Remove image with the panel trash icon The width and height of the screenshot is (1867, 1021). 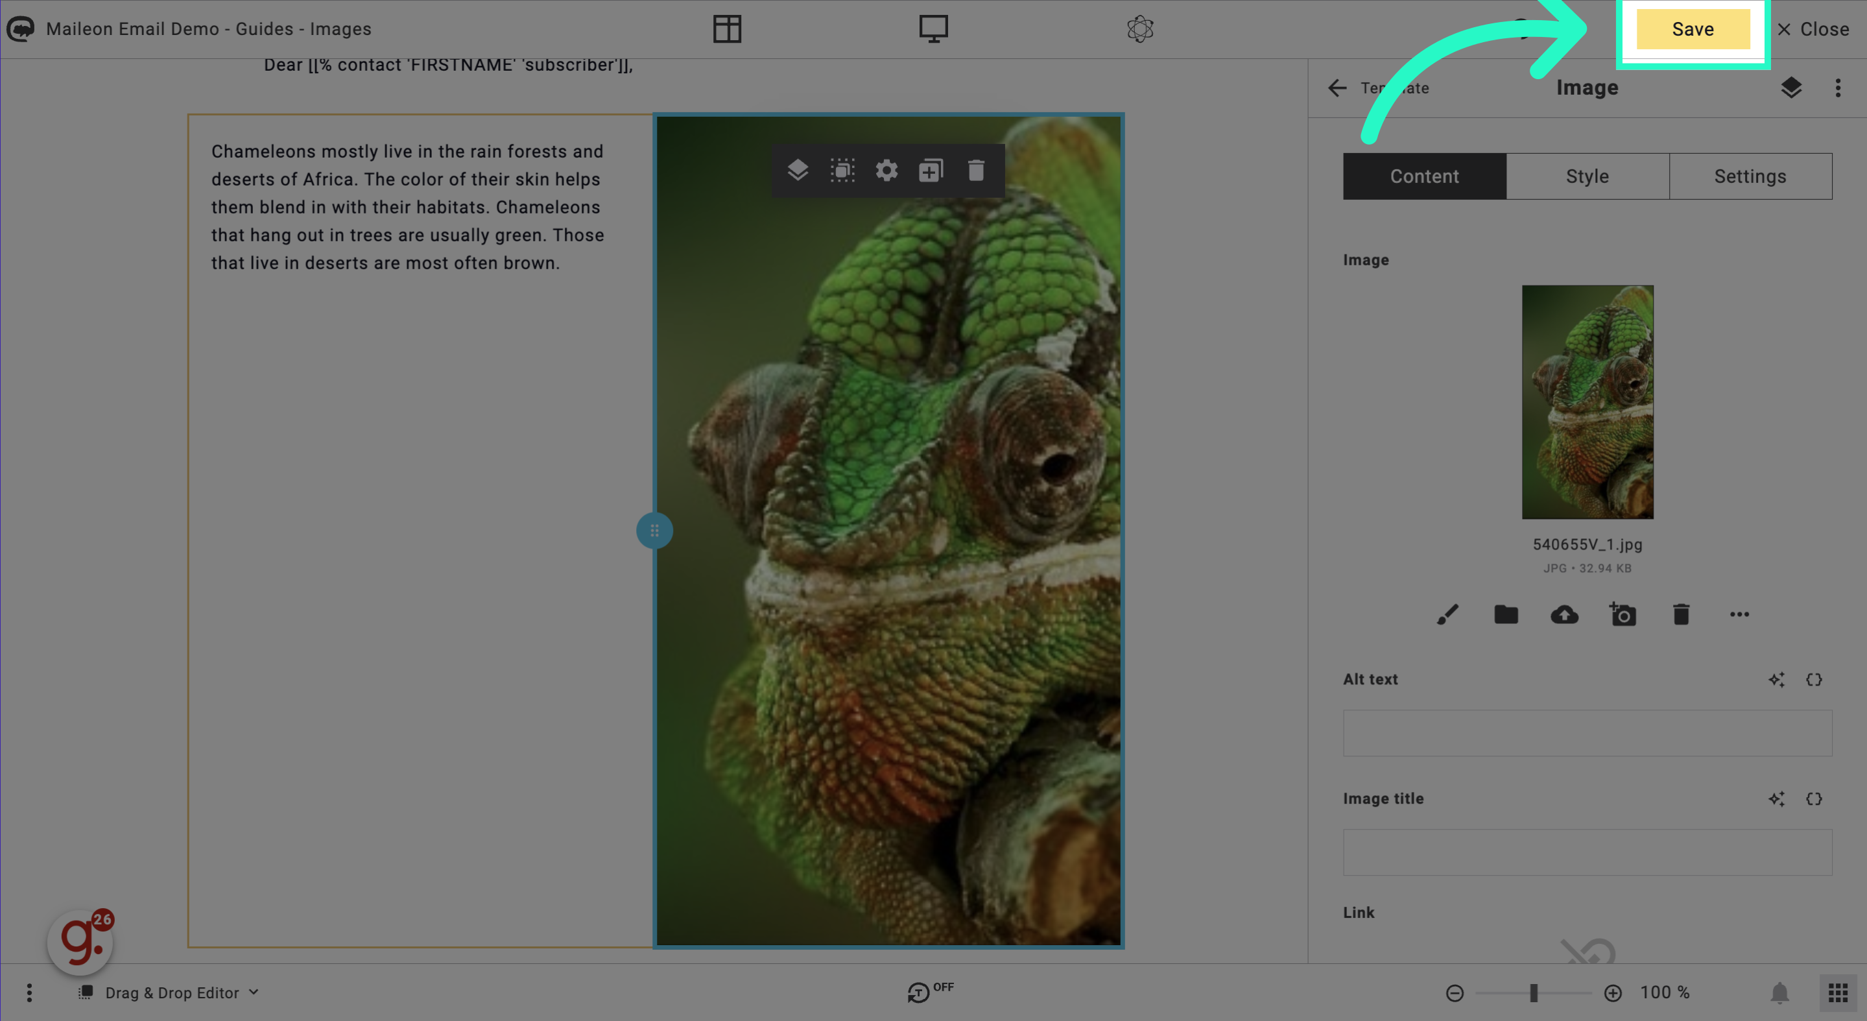click(x=1681, y=615)
